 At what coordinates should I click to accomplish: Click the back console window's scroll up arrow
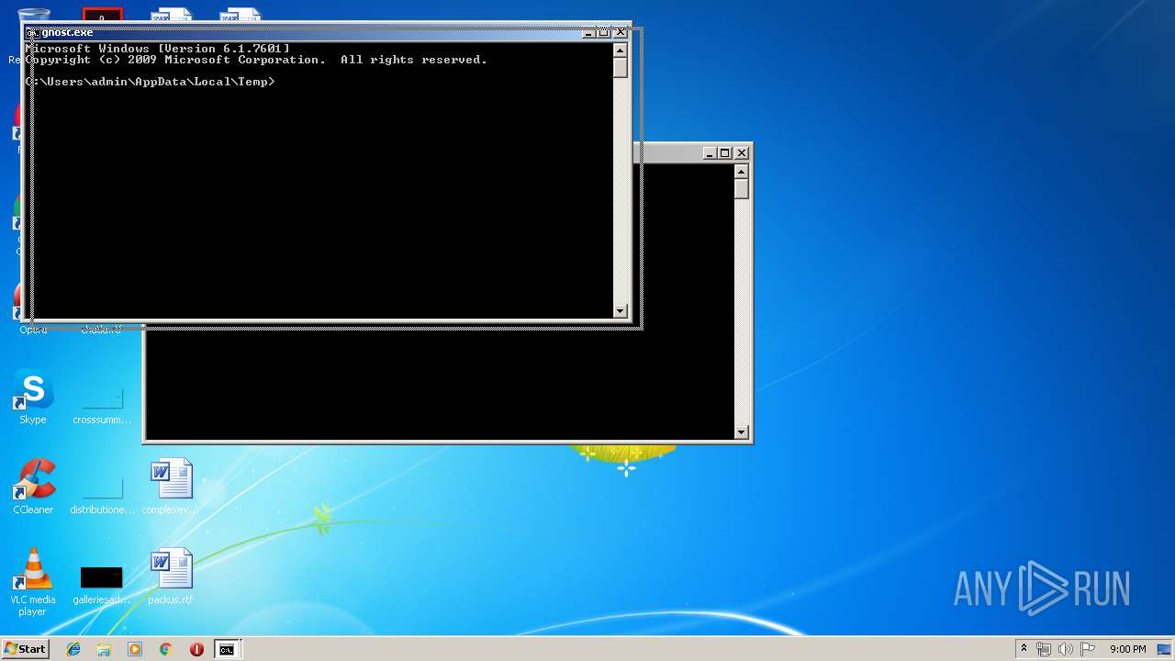click(x=742, y=172)
